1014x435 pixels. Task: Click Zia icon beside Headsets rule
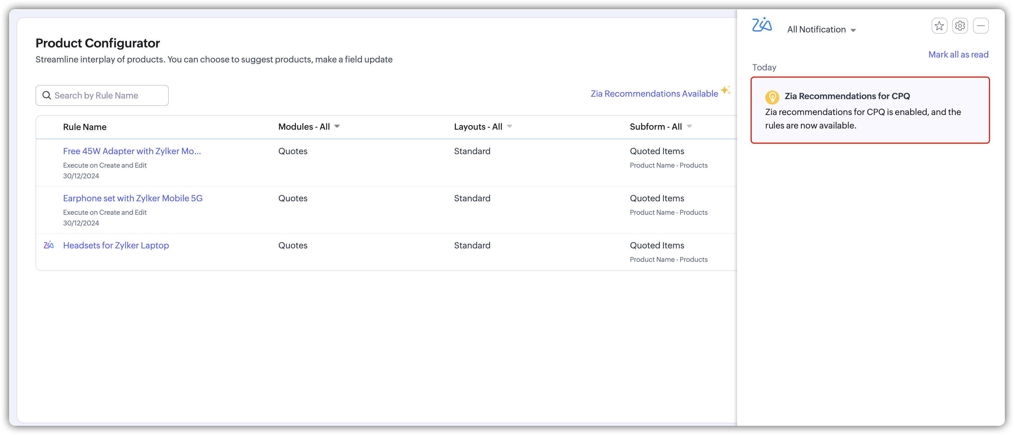pos(49,245)
